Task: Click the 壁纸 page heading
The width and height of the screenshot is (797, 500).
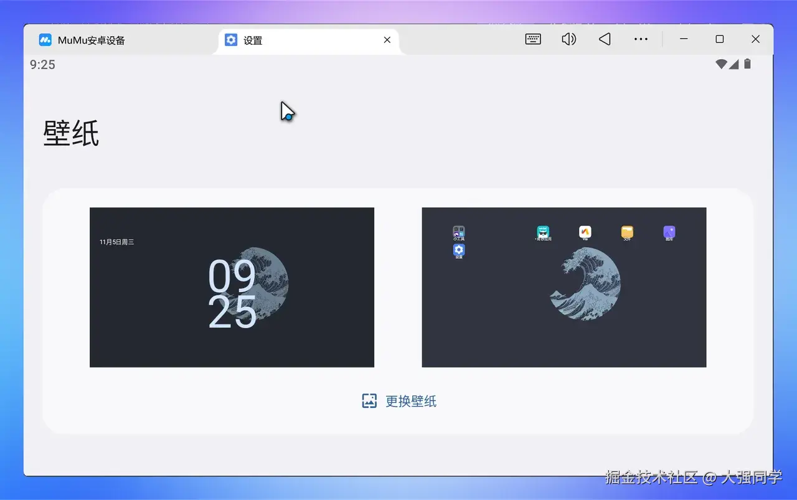Action: click(x=71, y=133)
